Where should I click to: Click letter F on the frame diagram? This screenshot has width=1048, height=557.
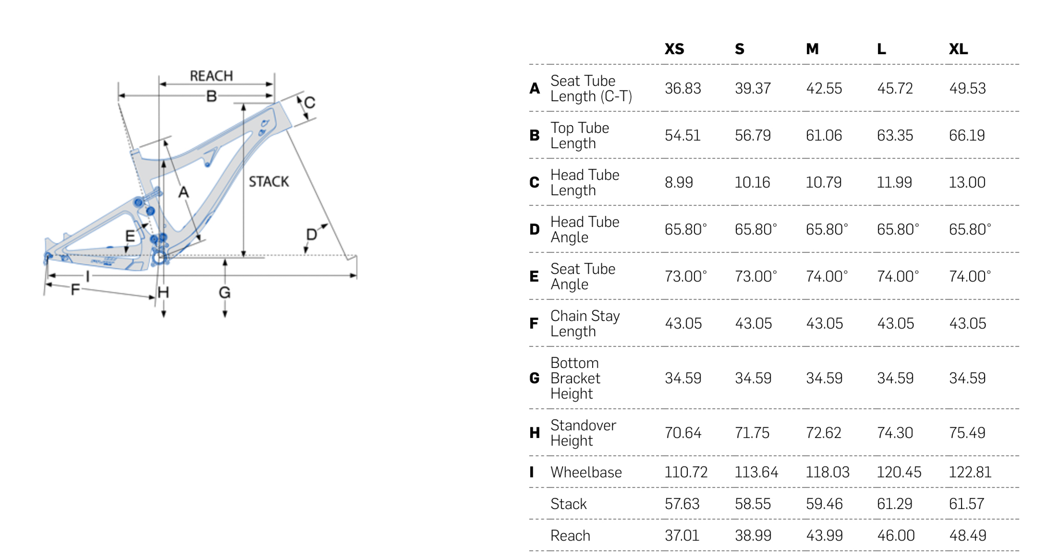75,290
